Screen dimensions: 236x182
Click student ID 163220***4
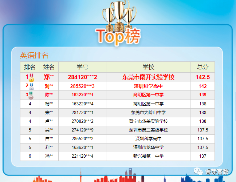(82, 104)
